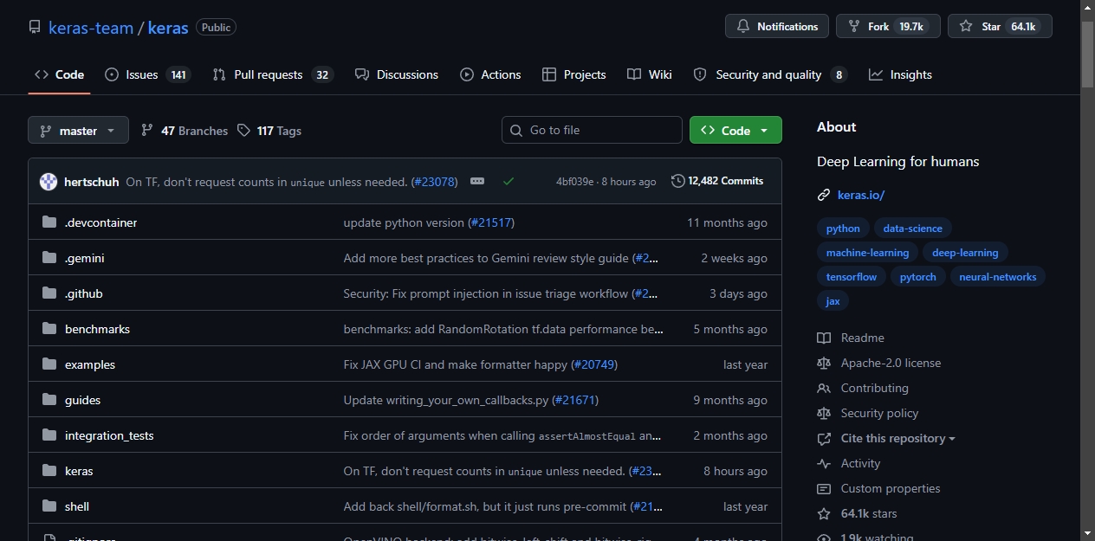Select the pytorch topic tag
The height and width of the screenshot is (541, 1095).
pyautogui.click(x=918, y=277)
